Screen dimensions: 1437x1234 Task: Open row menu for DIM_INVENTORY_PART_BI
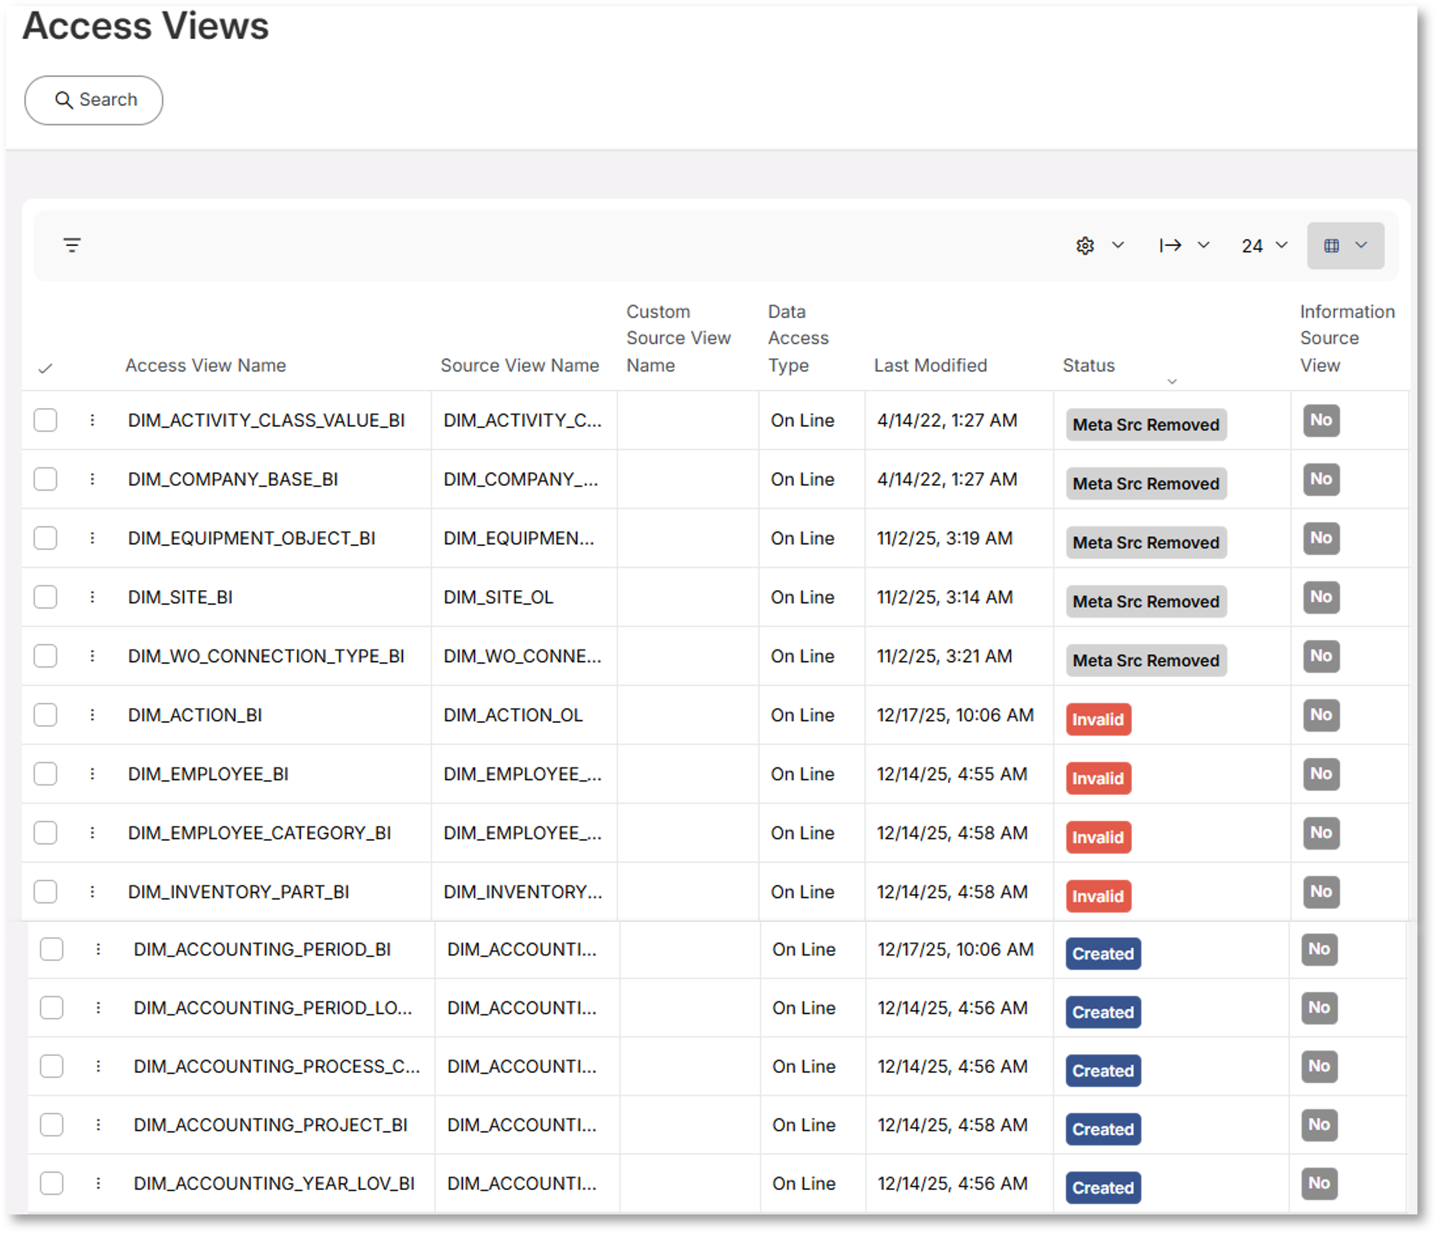click(x=92, y=891)
